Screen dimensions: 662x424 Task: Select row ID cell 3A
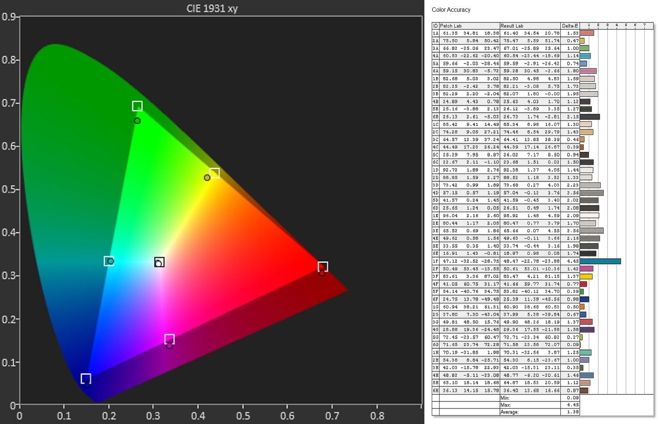[x=435, y=48]
